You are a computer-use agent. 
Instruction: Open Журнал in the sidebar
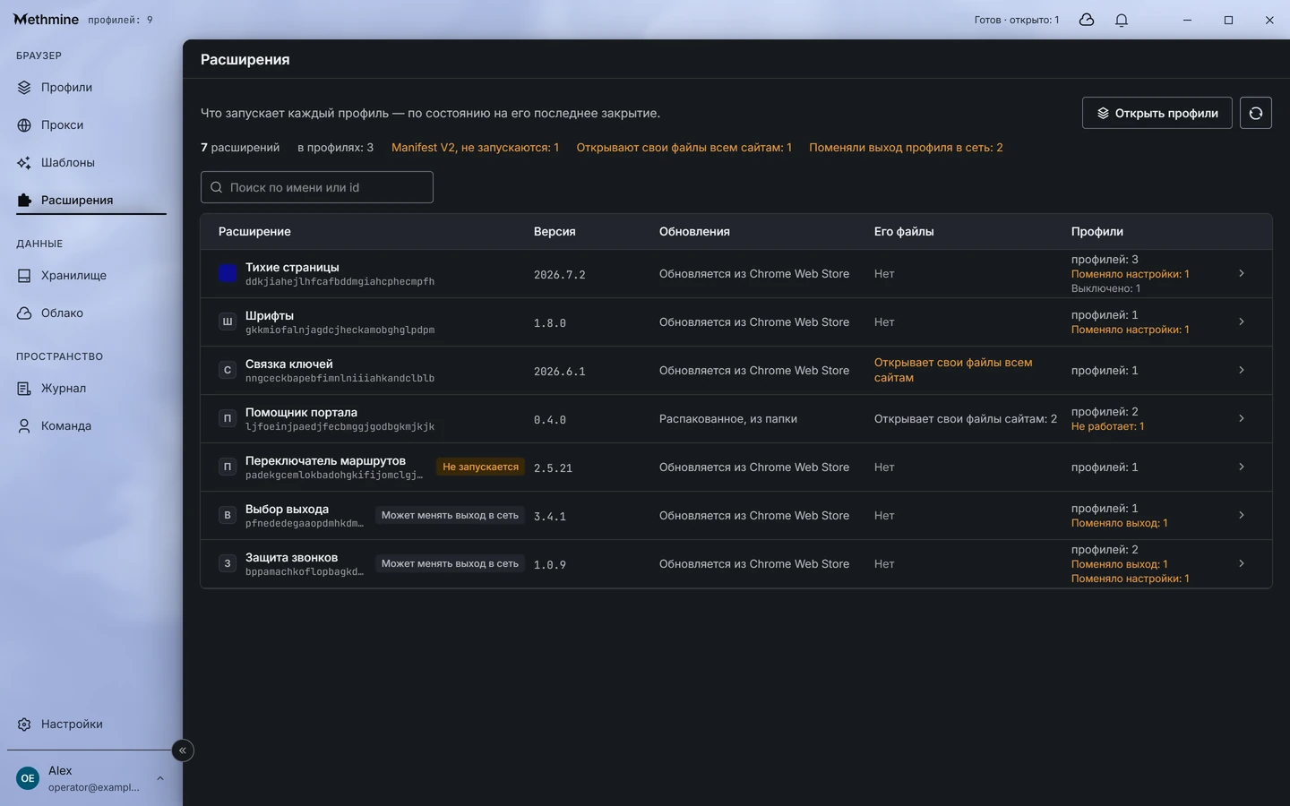click(x=90, y=389)
